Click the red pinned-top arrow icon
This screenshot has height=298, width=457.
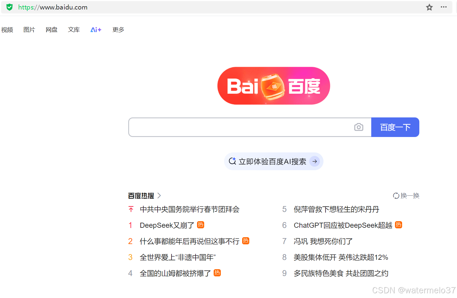coord(131,209)
